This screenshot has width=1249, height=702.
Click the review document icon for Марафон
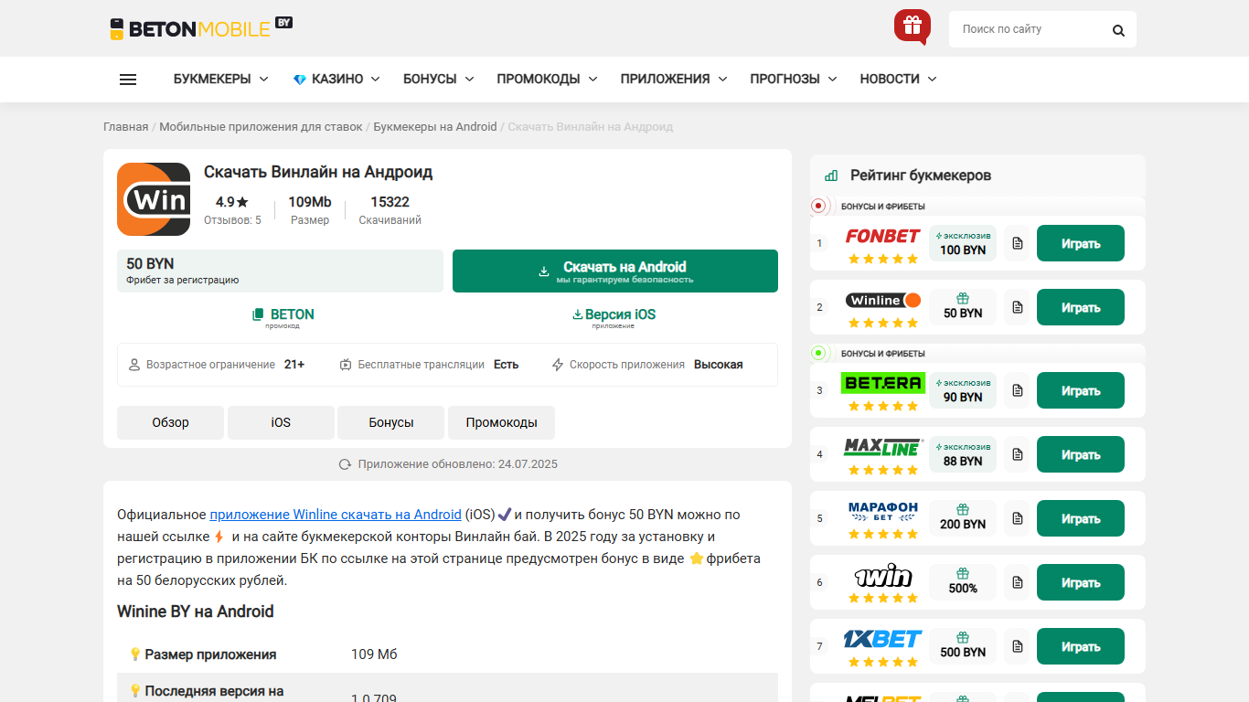pos(1017,518)
